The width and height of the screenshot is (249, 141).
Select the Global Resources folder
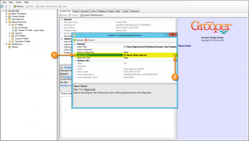pos(19,22)
